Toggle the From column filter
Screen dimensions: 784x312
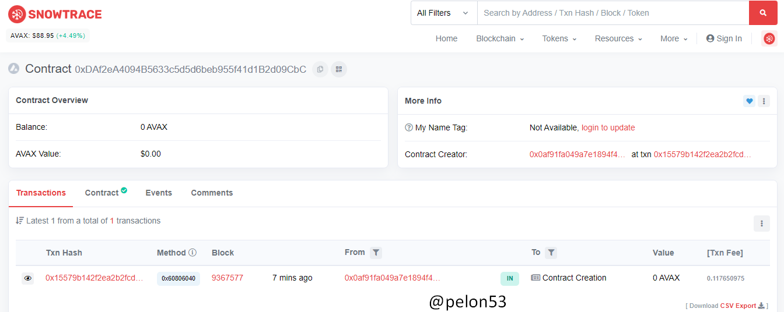(x=376, y=253)
